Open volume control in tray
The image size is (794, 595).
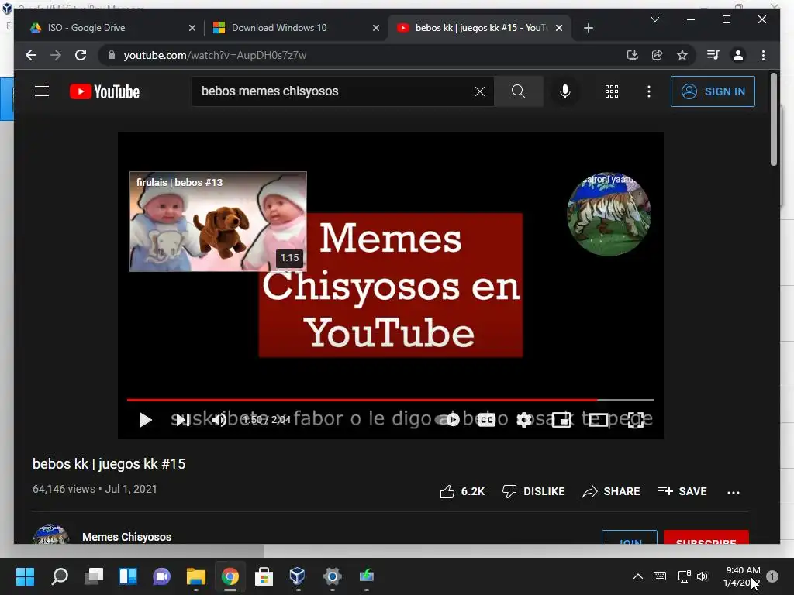coord(702,576)
